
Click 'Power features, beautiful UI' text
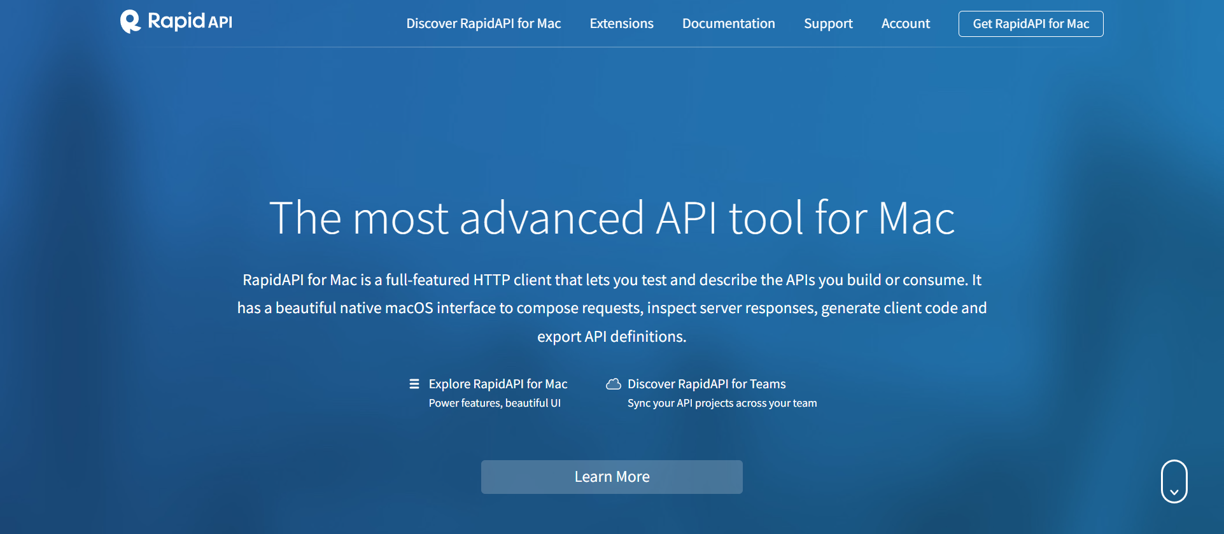pos(495,403)
